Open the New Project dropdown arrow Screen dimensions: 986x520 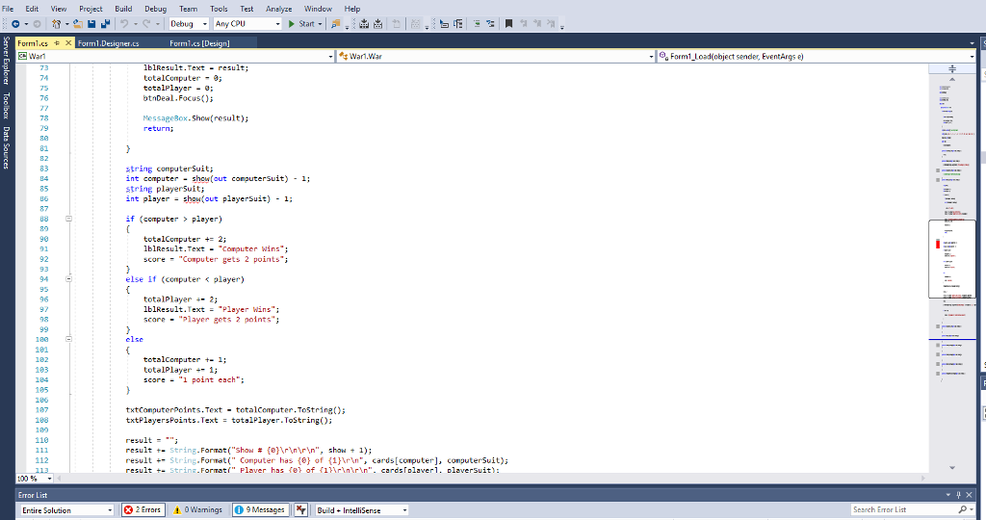[66, 24]
